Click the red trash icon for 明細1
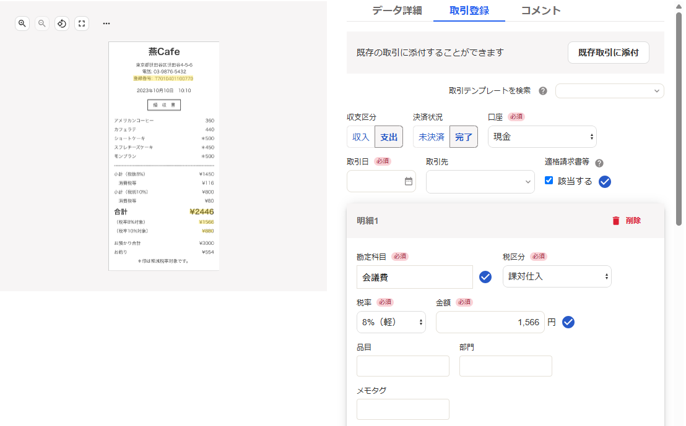This screenshot has width=686, height=426. coord(616,221)
